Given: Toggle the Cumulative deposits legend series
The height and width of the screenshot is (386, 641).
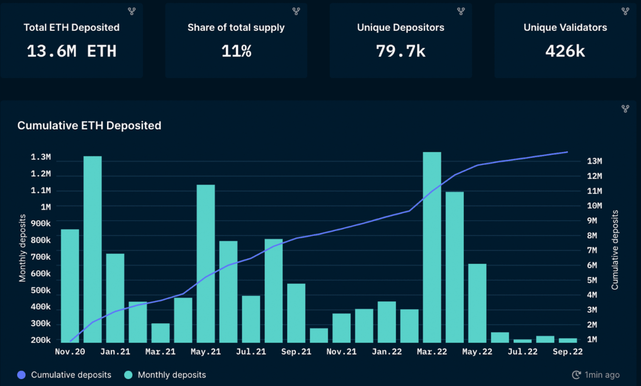Looking at the screenshot, I should tap(71, 375).
